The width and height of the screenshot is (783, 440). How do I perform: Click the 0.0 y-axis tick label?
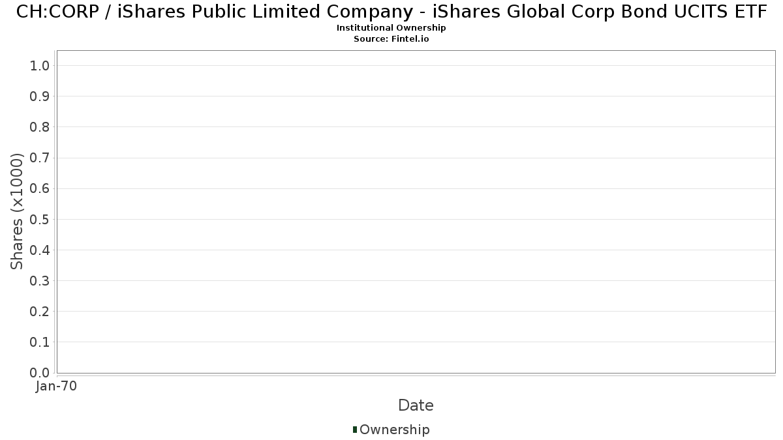(40, 373)
